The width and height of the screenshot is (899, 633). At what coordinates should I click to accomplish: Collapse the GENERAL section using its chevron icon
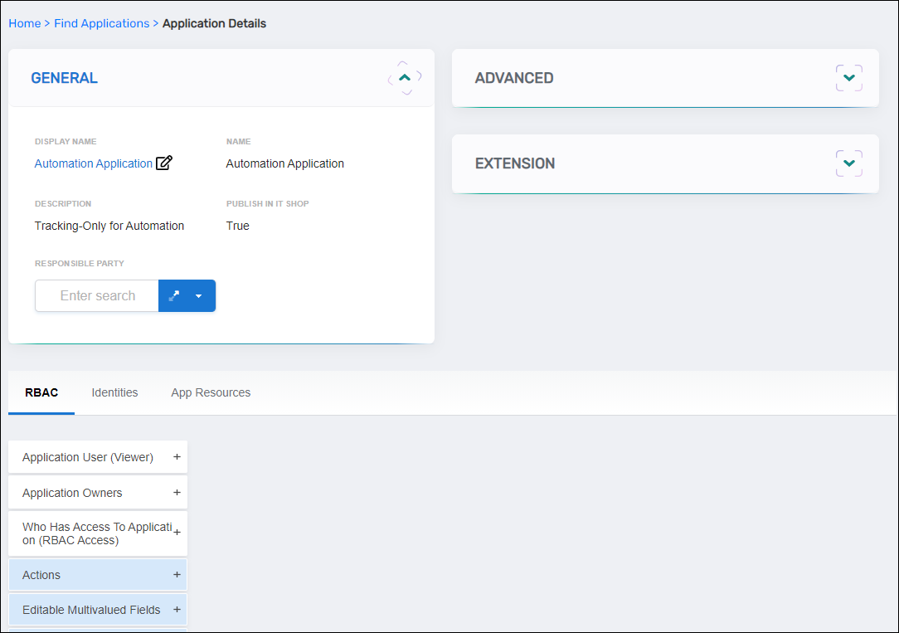pos(404,77)
